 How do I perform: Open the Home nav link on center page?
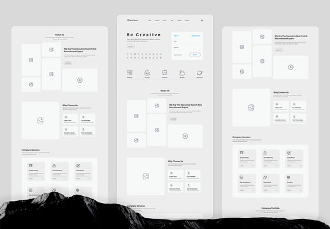point(150,20)
